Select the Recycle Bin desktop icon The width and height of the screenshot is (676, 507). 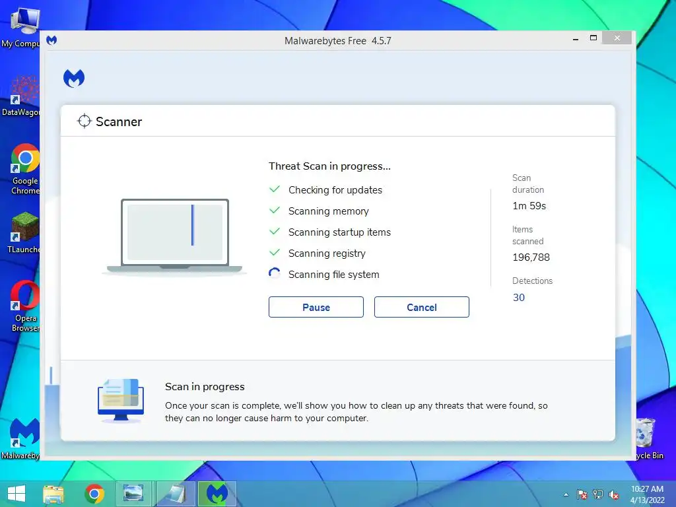point(649,438)
